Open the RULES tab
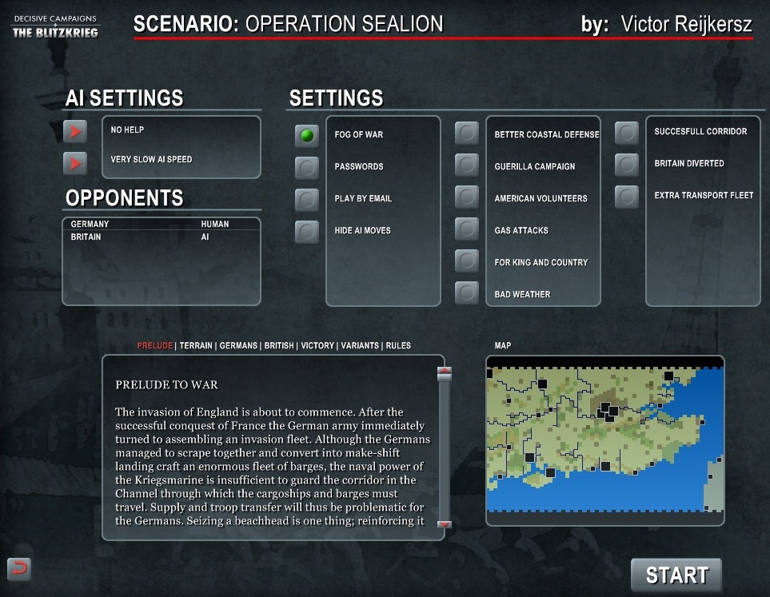The width and height of the screenshot is (770, 597). click(x=398, y=345)
